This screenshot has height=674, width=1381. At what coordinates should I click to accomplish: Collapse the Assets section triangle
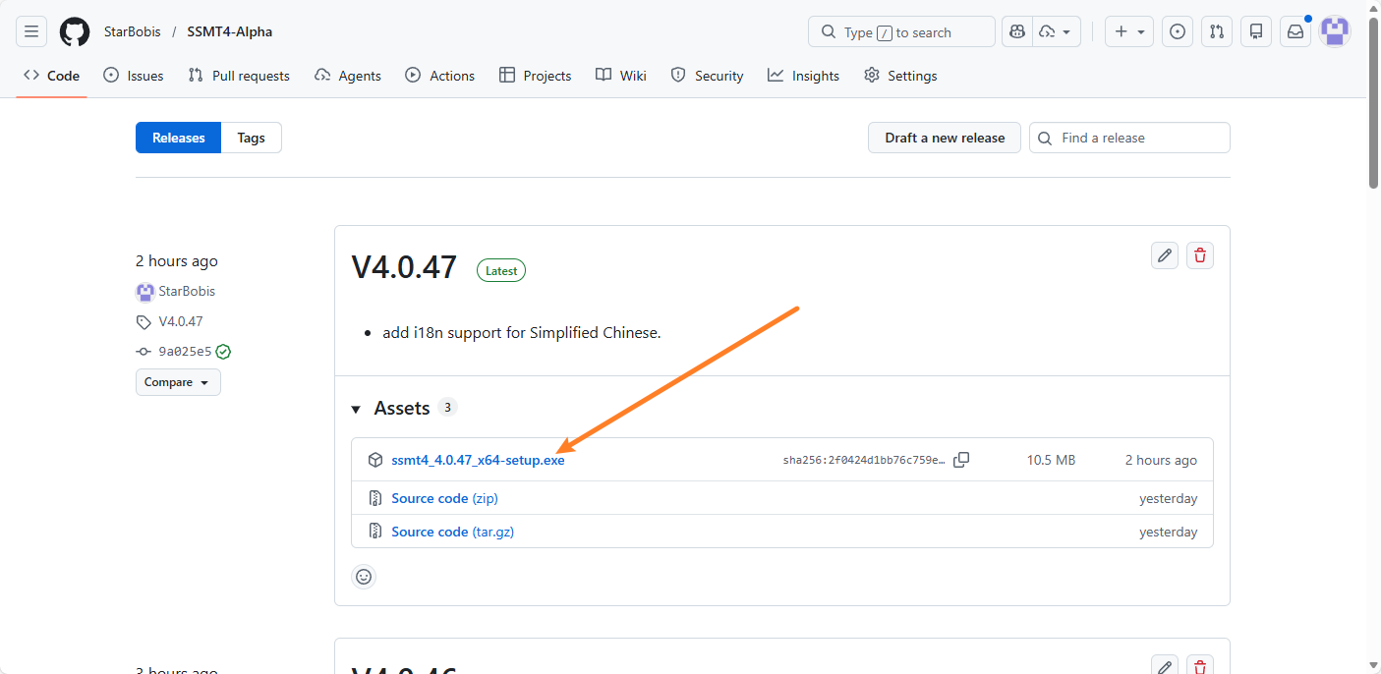[356, 409]
